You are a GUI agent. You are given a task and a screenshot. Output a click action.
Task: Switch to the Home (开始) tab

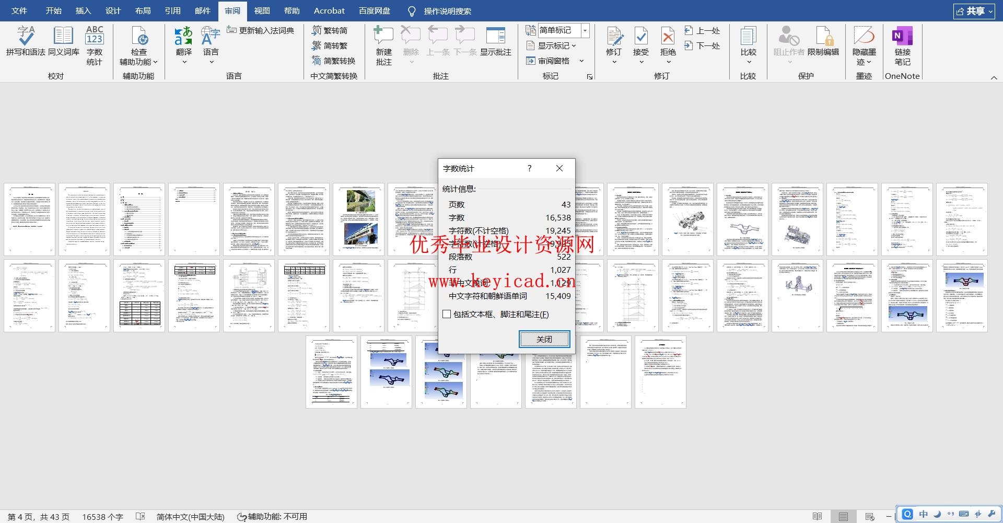[x=53, y=10]
